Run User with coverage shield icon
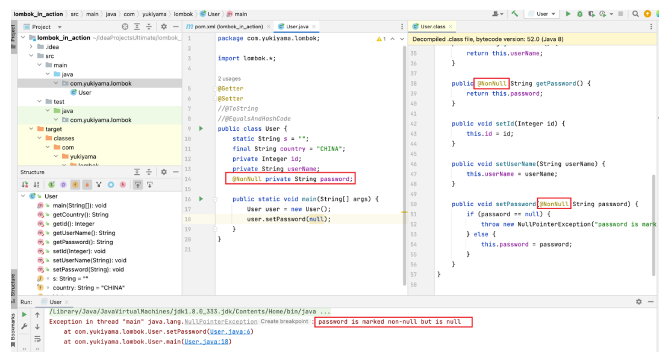Image resolution: width=665 pixels, height=364 pixels. (591, 14)
